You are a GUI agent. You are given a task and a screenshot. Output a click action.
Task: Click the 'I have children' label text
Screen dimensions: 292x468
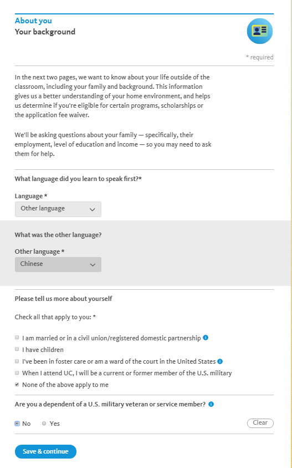click(x=43, y=350)
